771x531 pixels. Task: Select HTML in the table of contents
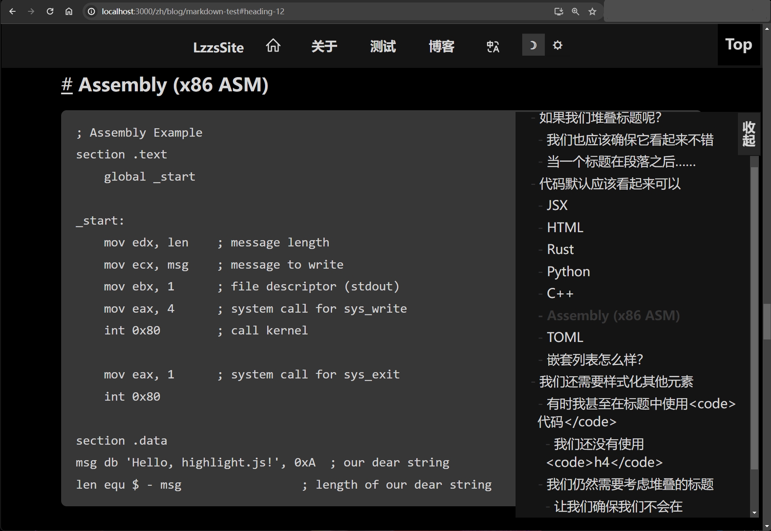click(565, 227)
